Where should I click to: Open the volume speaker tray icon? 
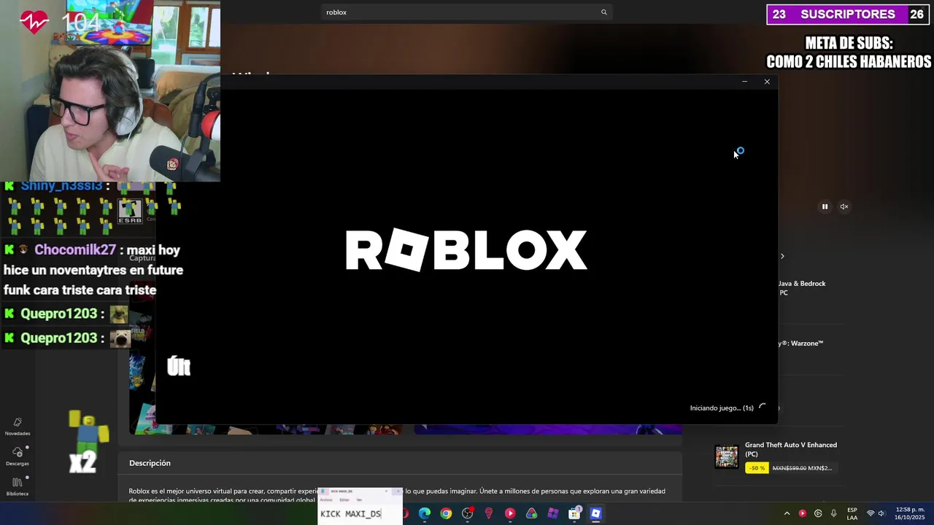tap(881, 513)
